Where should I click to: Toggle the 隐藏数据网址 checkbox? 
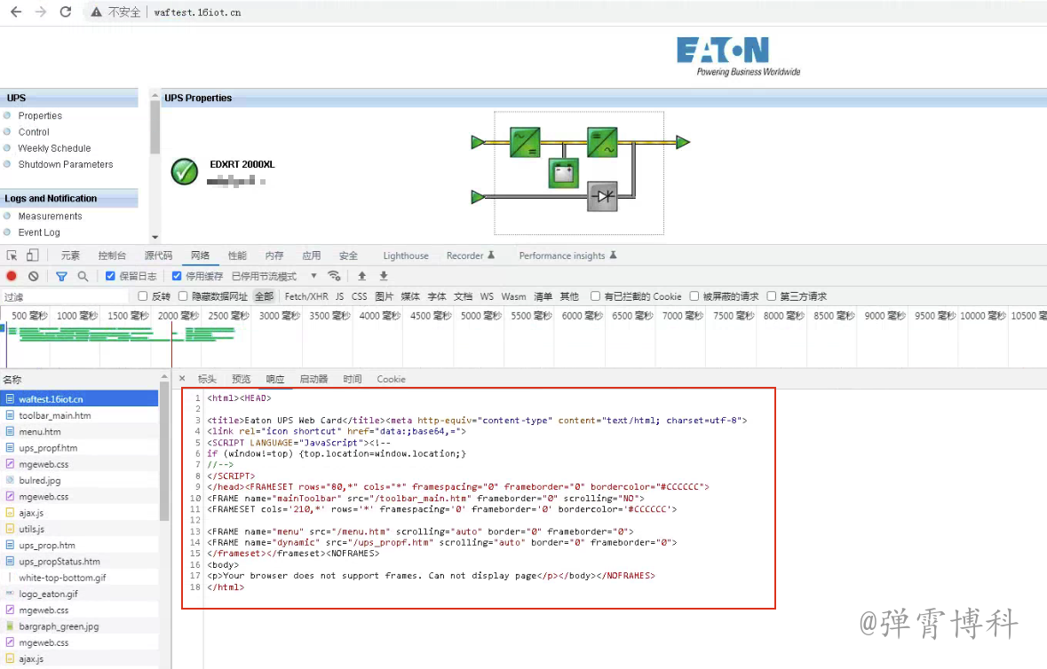click(182, 296)
